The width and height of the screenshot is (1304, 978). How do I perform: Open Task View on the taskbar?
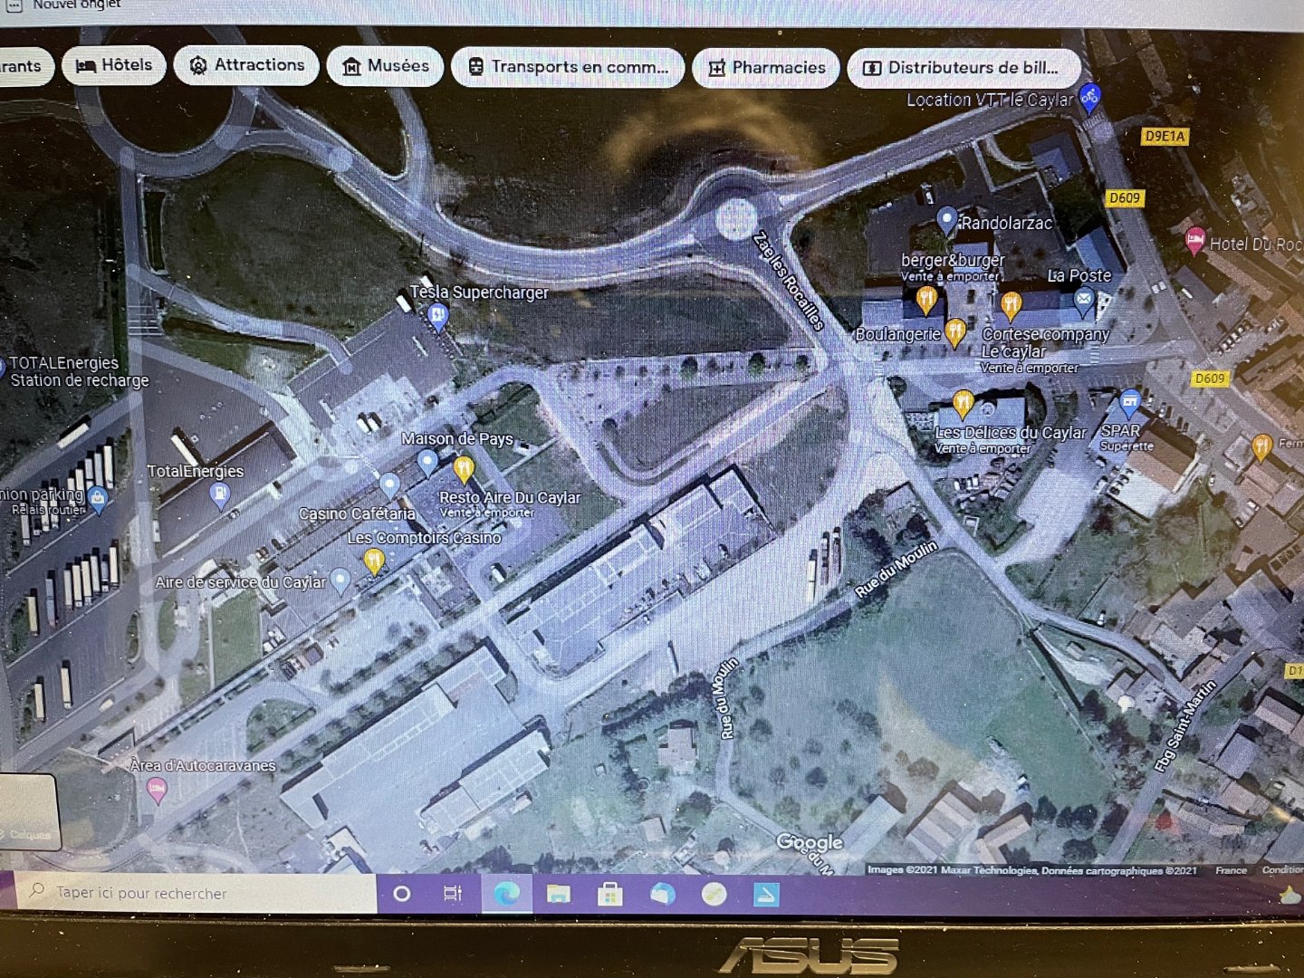(453, 894)
